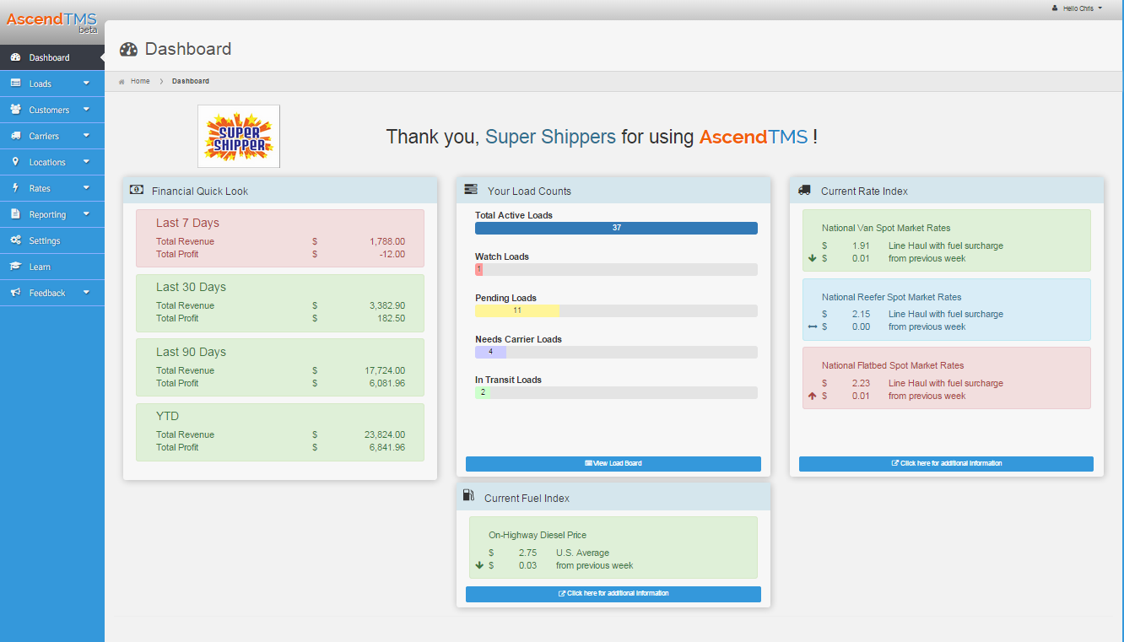Expand the Customers menu arrow
The width and height of the screenshot is (1124, 642).
pos(86,110)
